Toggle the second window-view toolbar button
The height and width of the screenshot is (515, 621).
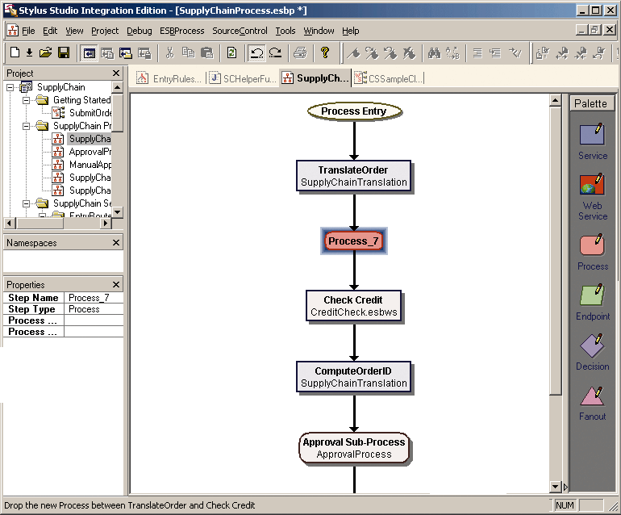pos(107,52)
